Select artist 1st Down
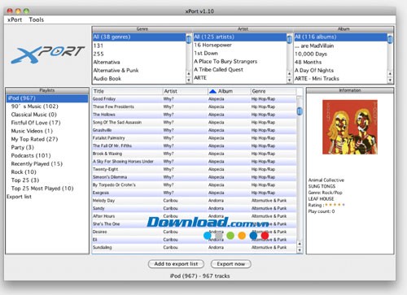 click(240, 53)
